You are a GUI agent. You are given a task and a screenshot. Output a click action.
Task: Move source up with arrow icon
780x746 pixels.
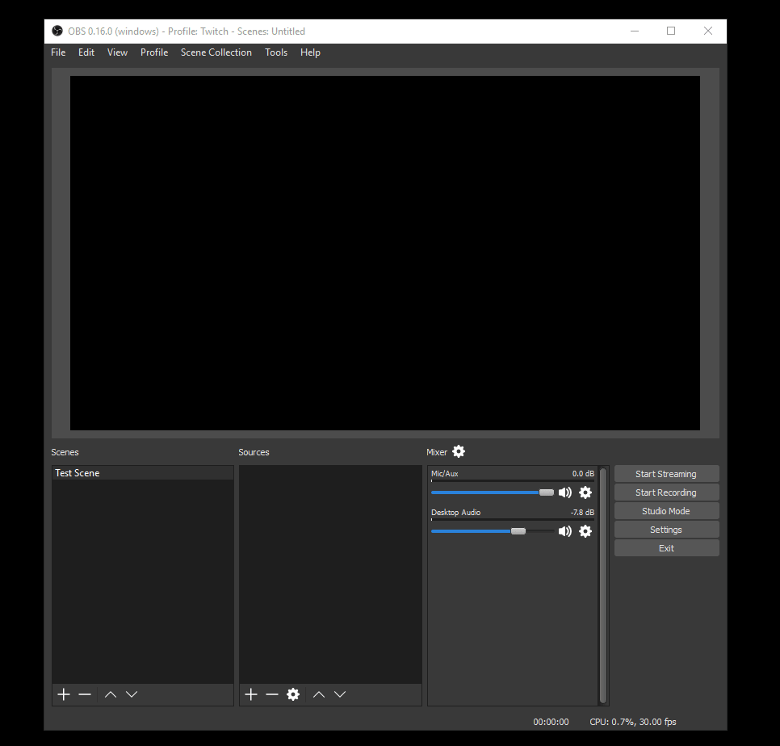click(x=319, y=694)
